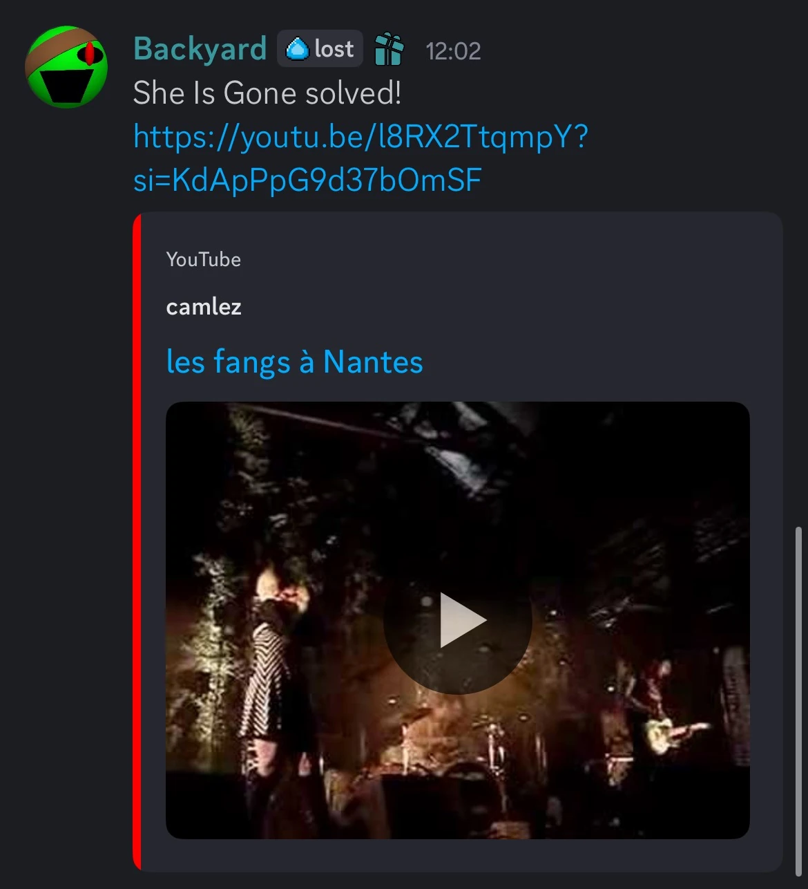
Task: Click the red accent bar of the embed
Action: 137,539
